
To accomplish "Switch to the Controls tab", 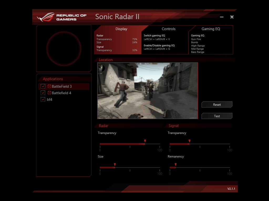I will point(168,29).
